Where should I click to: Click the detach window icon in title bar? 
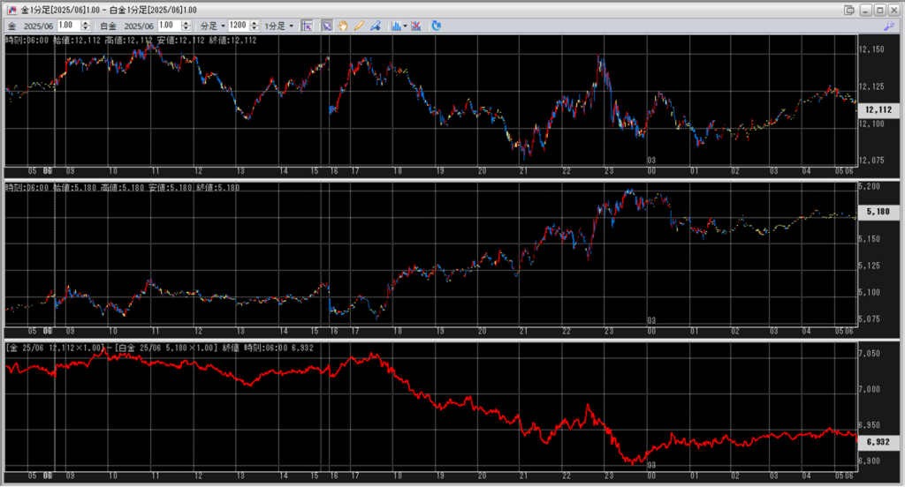tap(849, 10)
